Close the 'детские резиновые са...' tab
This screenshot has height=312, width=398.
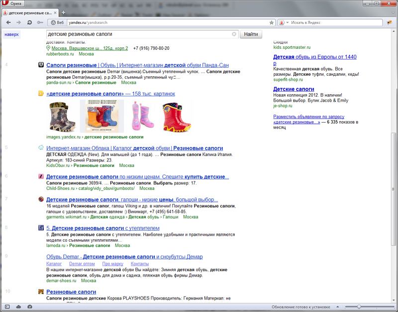(x=55, y=13)
